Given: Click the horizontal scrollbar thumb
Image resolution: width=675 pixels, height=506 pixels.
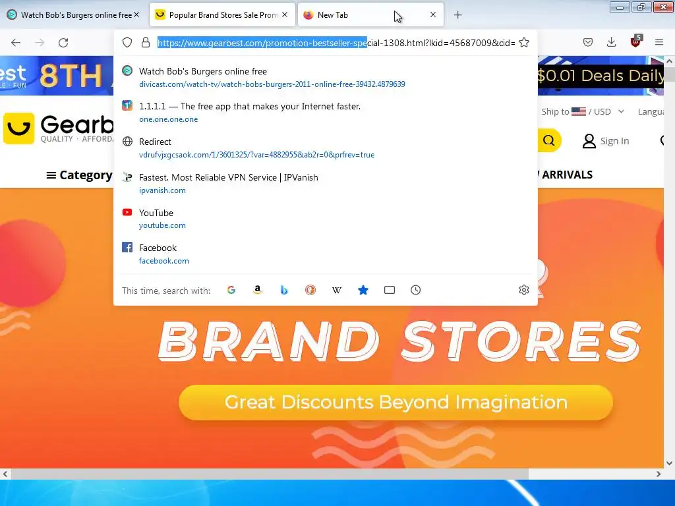Looking at the screenshot, I should (x=270, y=474).
